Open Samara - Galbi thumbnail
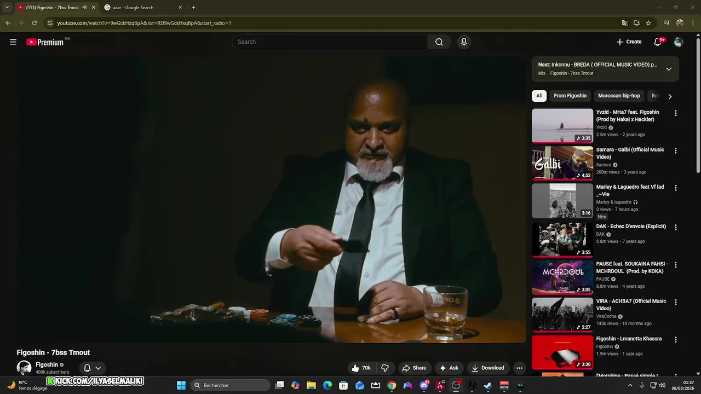Screen dimensions: 701x394 562,163
